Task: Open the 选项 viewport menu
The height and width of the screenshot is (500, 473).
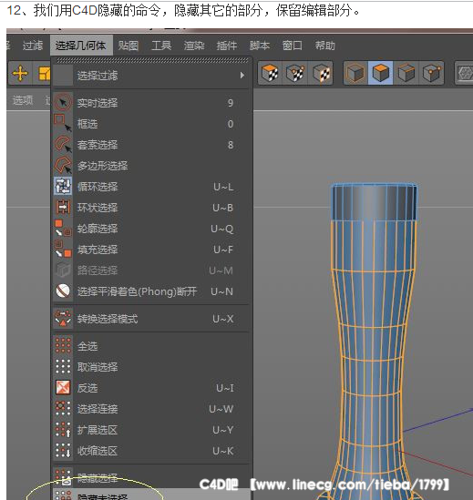Action: 23,100
